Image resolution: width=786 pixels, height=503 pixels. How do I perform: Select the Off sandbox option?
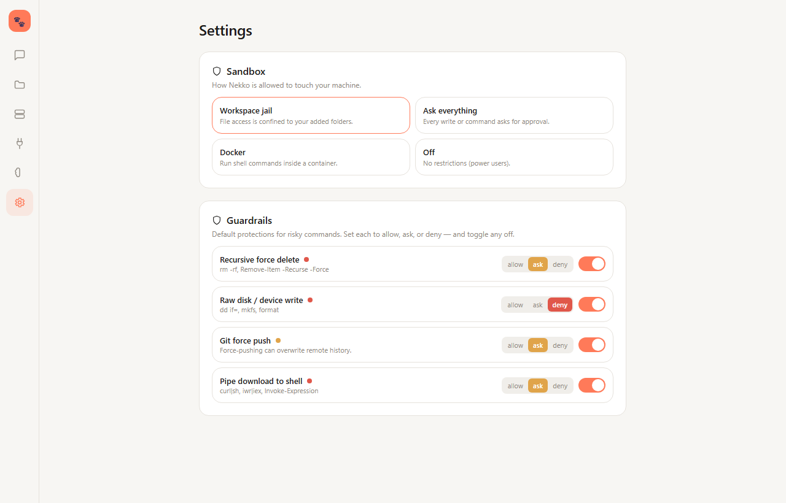click(x=514, y=157)
